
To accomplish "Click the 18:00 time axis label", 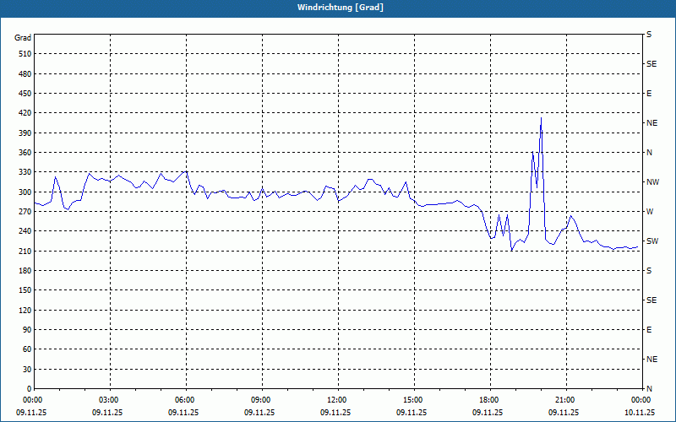I will coord(491,400).
